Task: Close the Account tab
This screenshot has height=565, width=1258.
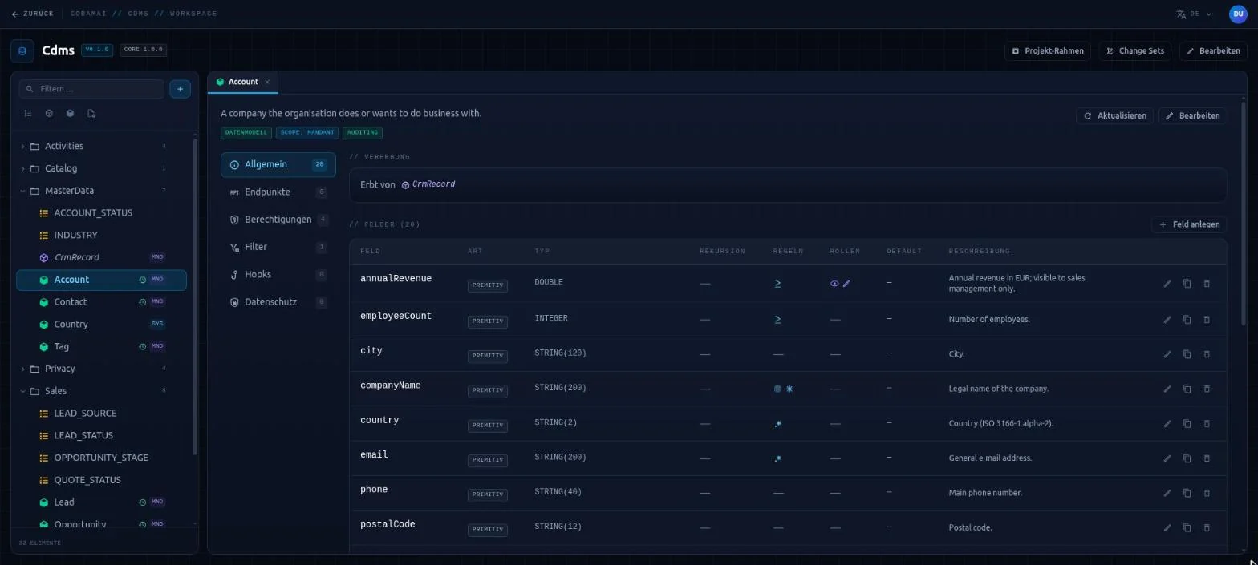Action: pyautogui.click(x=267, y=82)
